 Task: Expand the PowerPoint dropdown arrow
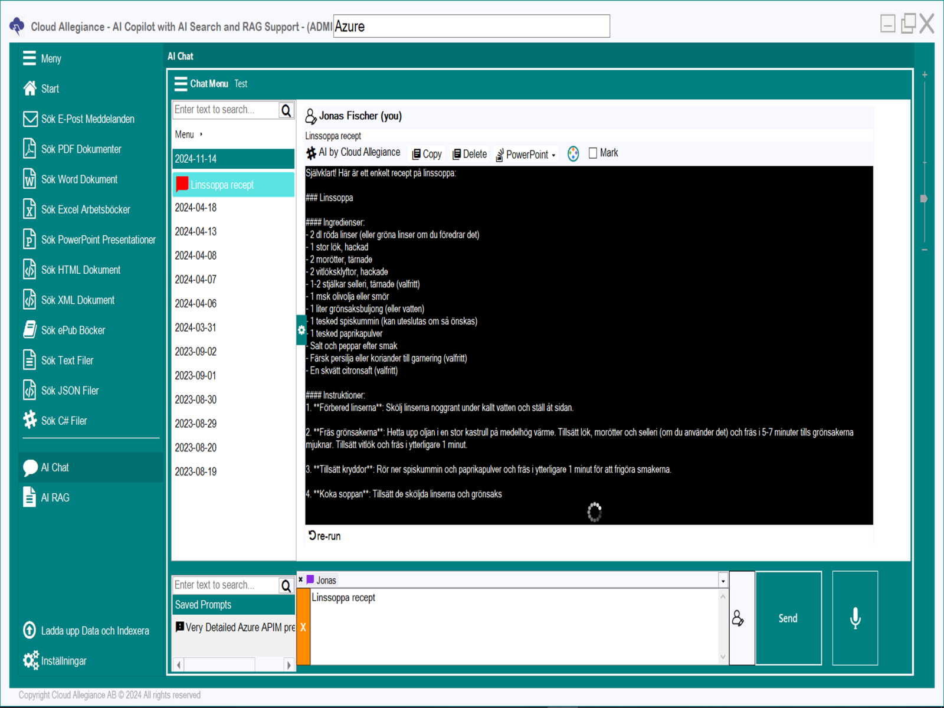tap(553, 155)
